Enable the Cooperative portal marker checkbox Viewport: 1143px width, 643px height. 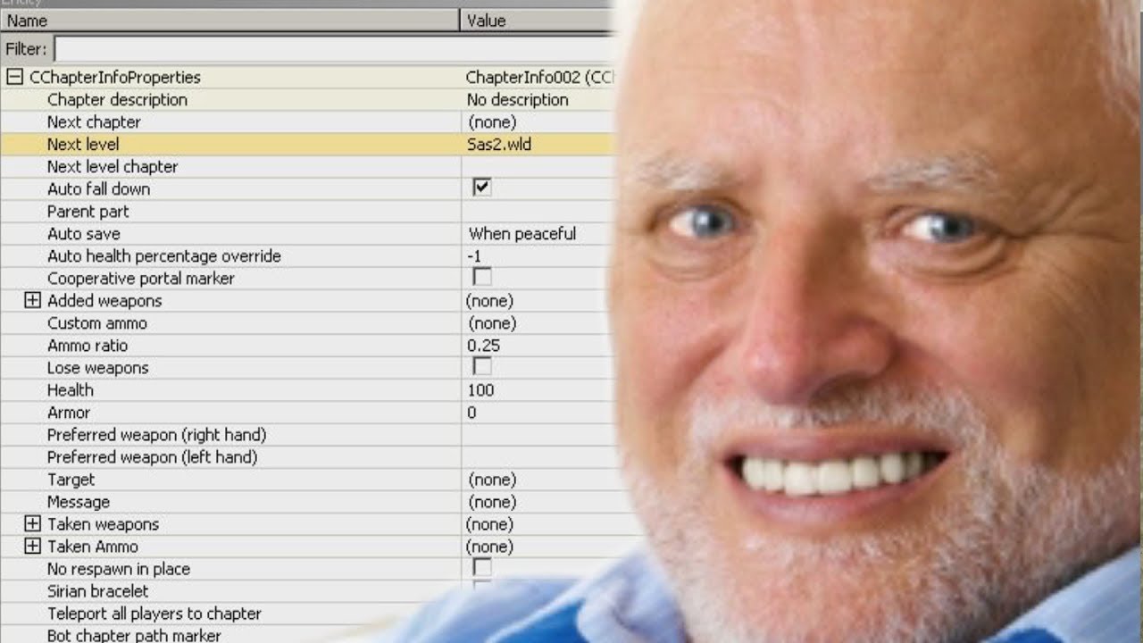pyautogui.click(x=482, y=277)
